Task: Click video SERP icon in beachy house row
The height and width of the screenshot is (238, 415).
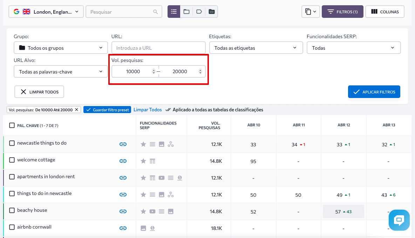Action: pyautogui.click(x=152, y=211)
